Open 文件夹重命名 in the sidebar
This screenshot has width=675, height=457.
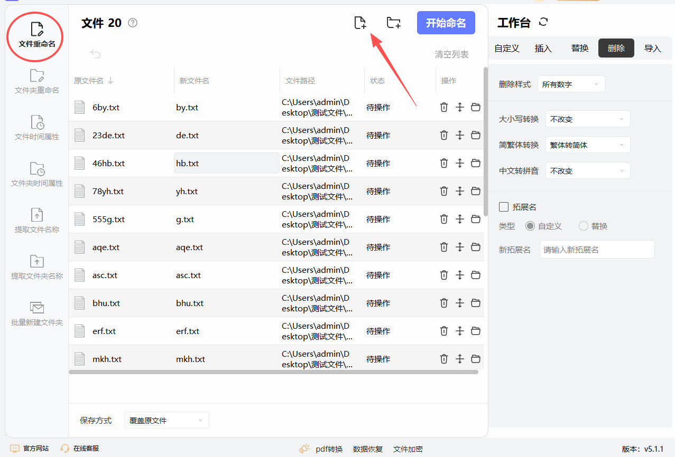pos(37,81)
